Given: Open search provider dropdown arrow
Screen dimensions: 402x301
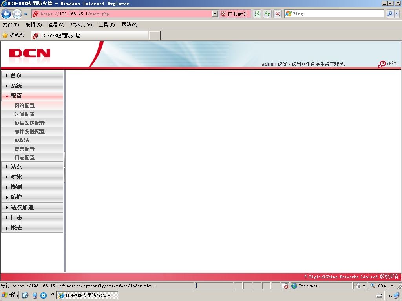Looking at the screenshot, I should click(397, 14).
